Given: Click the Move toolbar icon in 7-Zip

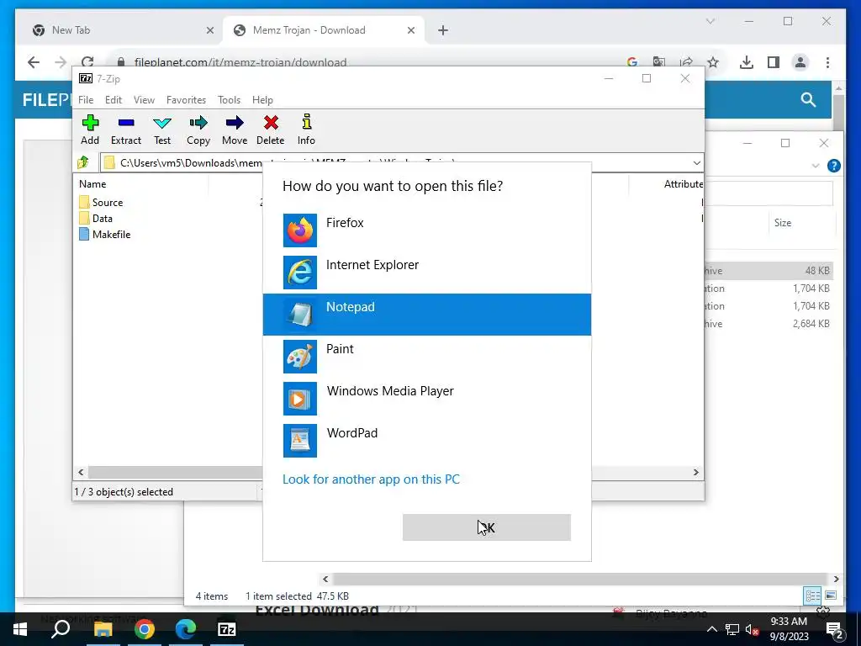Looking at the screenshot, I should point(235,130).
